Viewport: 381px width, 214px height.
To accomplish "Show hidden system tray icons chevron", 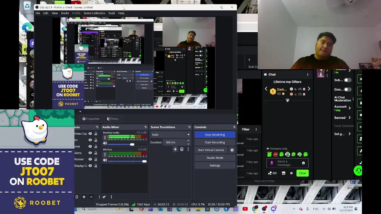I will (x=294, y=209).
